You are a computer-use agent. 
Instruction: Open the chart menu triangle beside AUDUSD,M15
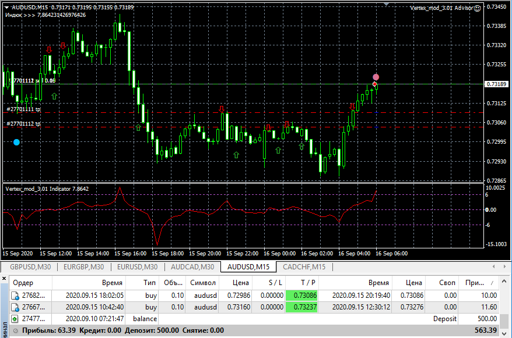point(6,8)
